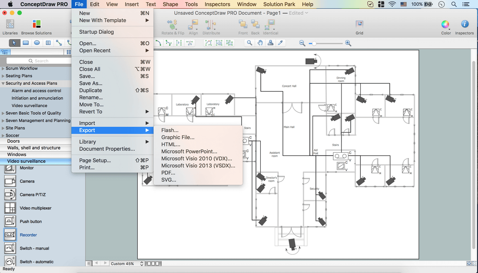Viewport: 478px width, 273px height.
Task: Click the library Search field
Action: (38, 61)
